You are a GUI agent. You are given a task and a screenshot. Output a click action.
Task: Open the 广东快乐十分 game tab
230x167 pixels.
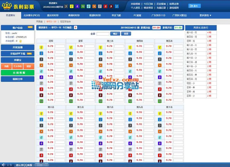[158, 15]
